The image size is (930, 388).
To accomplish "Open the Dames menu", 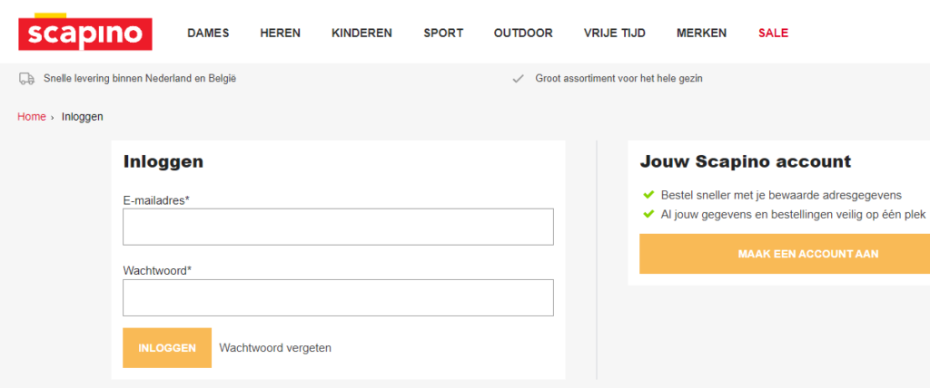I will (x=208, y=34).
